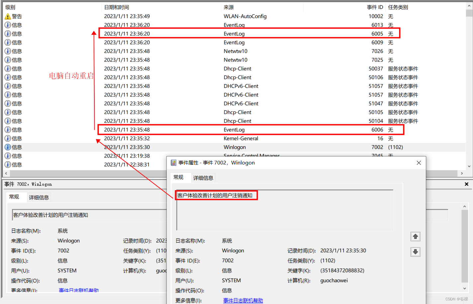Click the down arrow to view the next event

[415, 252]
